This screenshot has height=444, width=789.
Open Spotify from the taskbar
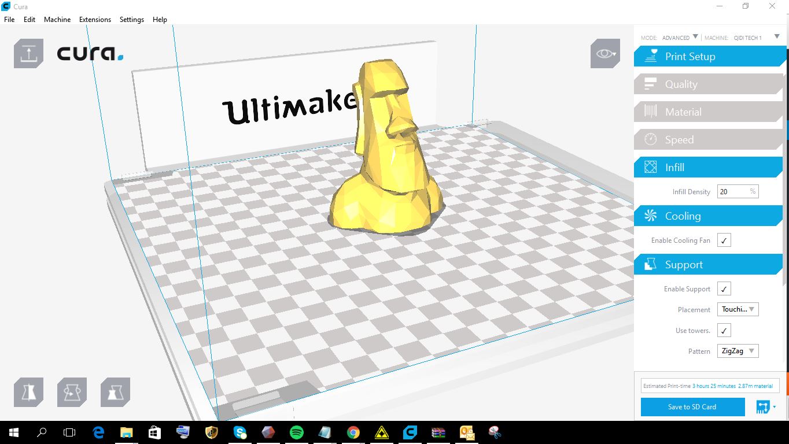pos(296,432)
